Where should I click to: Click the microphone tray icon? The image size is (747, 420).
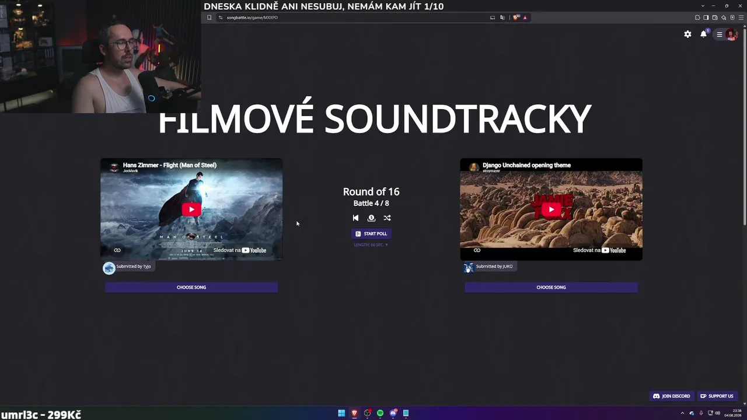(x=701, y=413)
